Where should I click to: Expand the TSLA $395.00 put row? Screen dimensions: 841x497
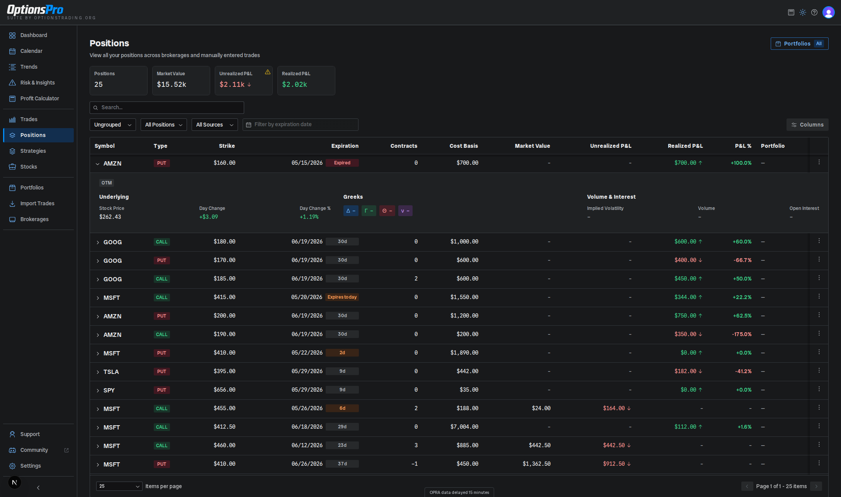pyautogui.click(x=98, y=372)
